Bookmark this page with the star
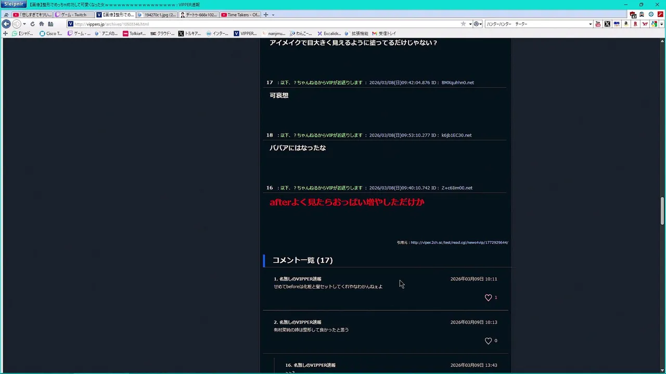The height and width of the screenshot is (374, 666). (x=463, y=24)
